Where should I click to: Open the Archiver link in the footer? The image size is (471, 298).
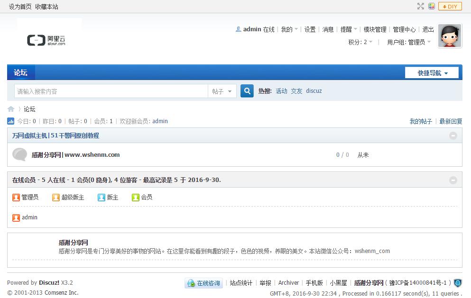click(288, 282)
